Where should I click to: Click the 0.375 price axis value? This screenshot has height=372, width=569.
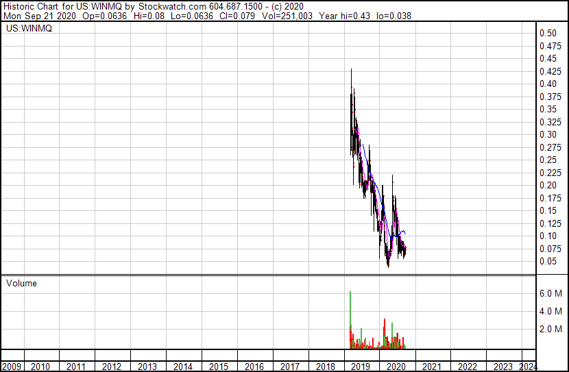(550, 97)
